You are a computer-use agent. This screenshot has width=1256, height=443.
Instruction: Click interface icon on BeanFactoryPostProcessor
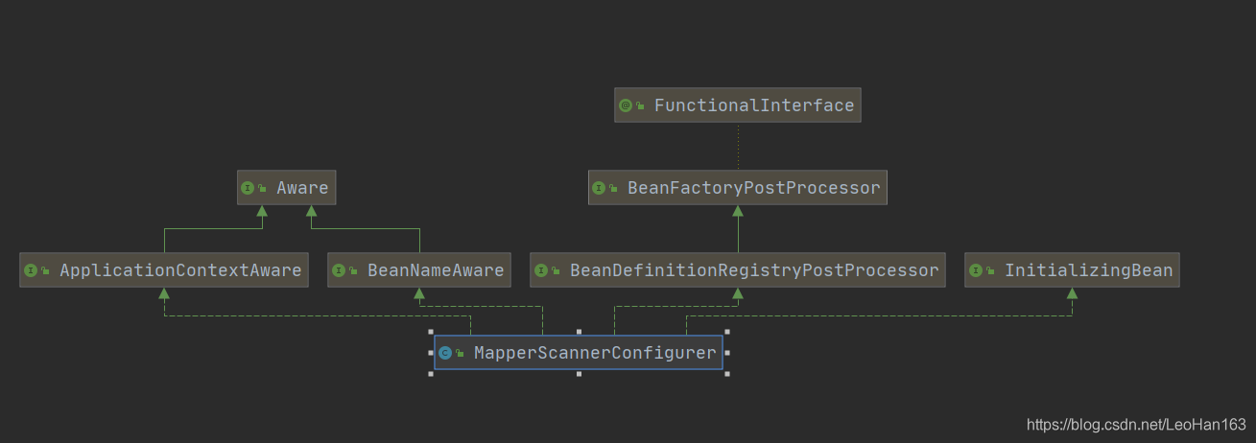tap(600, 188)
